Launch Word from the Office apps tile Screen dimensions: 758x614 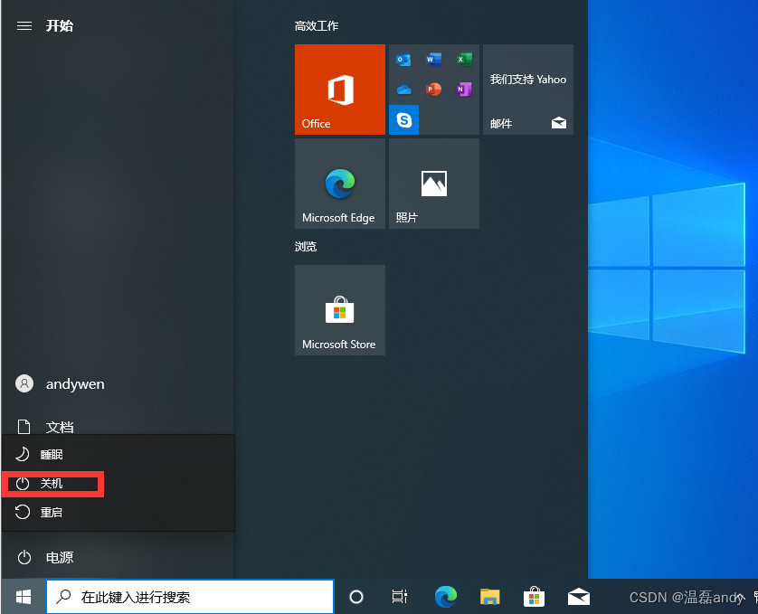[x=433, y=60]
